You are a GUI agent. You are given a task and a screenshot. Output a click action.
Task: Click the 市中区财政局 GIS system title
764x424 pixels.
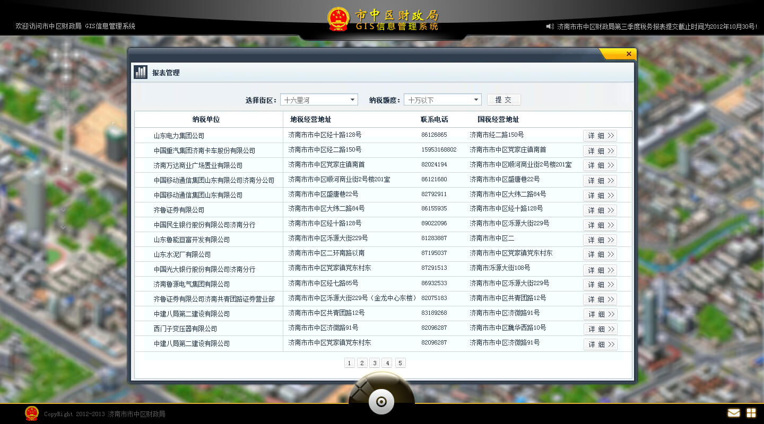click(397, 20)
